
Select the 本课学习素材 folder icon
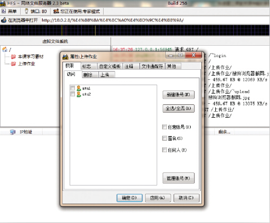[x=13, y=56]
